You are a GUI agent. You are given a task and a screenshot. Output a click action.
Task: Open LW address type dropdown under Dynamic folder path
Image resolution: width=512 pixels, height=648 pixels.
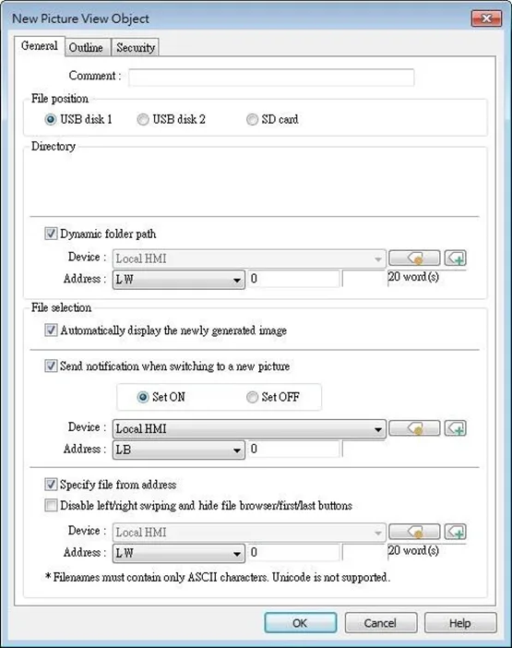178,280
